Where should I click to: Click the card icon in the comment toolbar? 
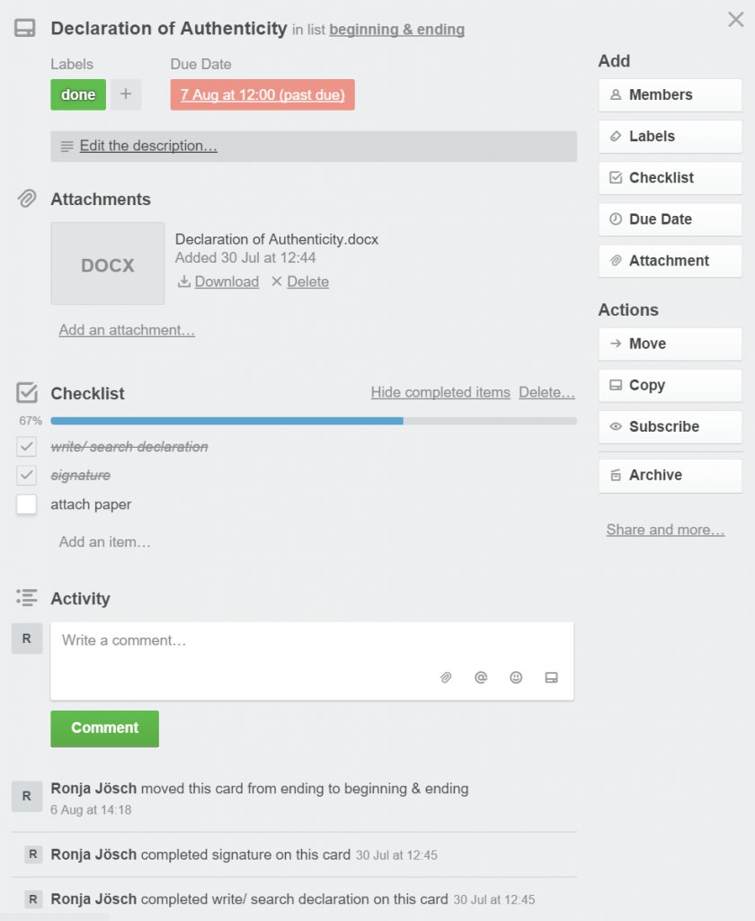pos(552,678)
